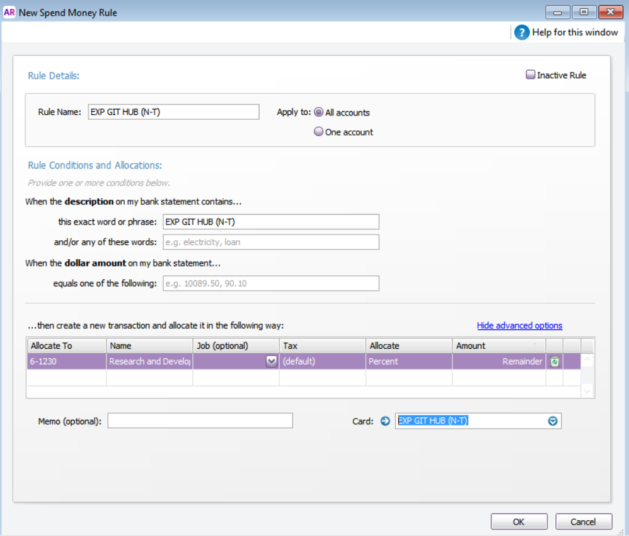
Task: Click the Rule Name text field
Action: click(x=173, y=112)
